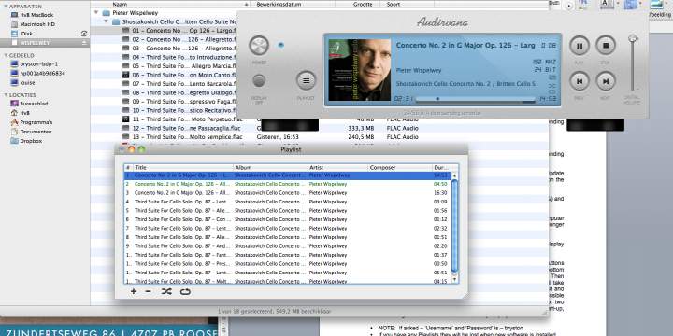This screenshot has width=673, height=336.
Task: Eject the WISPELWEY volume
Action: coord(84,43)
